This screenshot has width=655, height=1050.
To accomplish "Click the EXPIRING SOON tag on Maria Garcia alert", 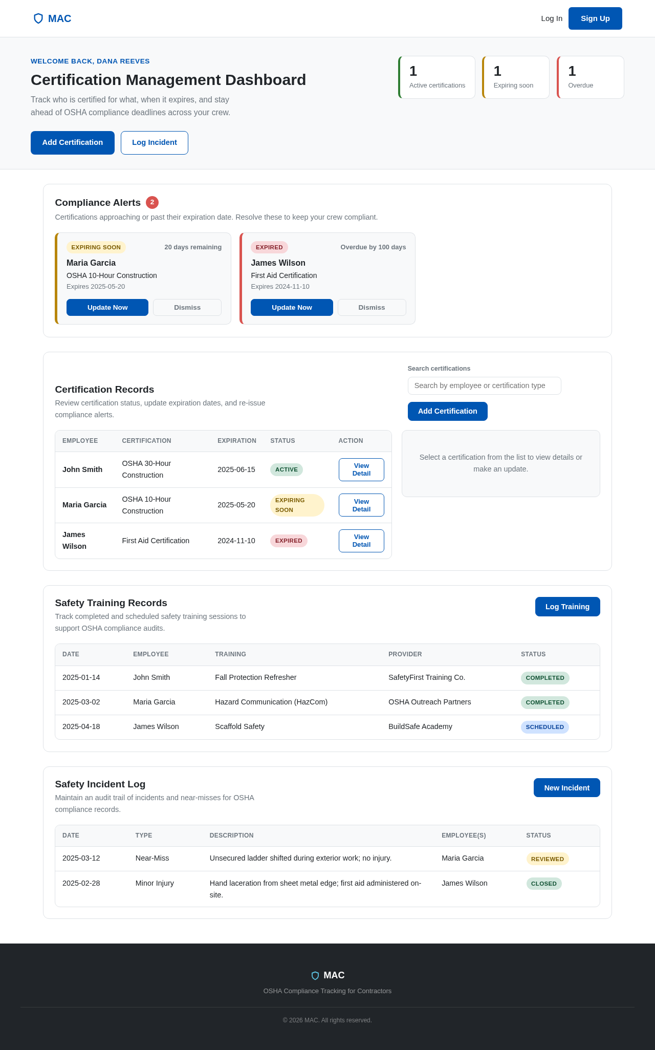I will click(x=96, y=247).
